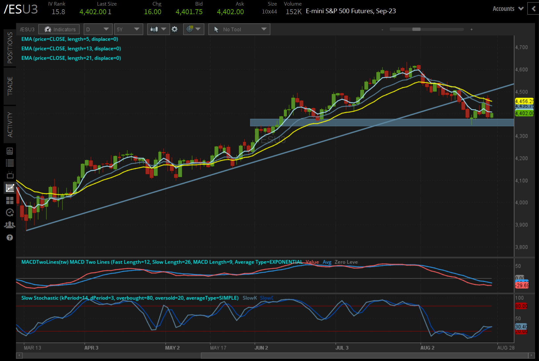Click the chart zoom slider handle
Viewport: 539px width, 361px height.
tap(416, 29)
